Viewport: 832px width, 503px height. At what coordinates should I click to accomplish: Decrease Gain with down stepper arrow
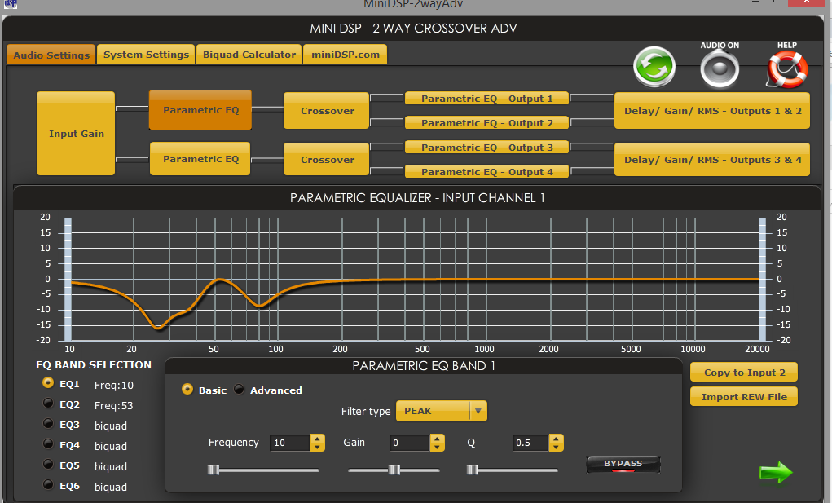pyautogui.click(x=437, y=448)
